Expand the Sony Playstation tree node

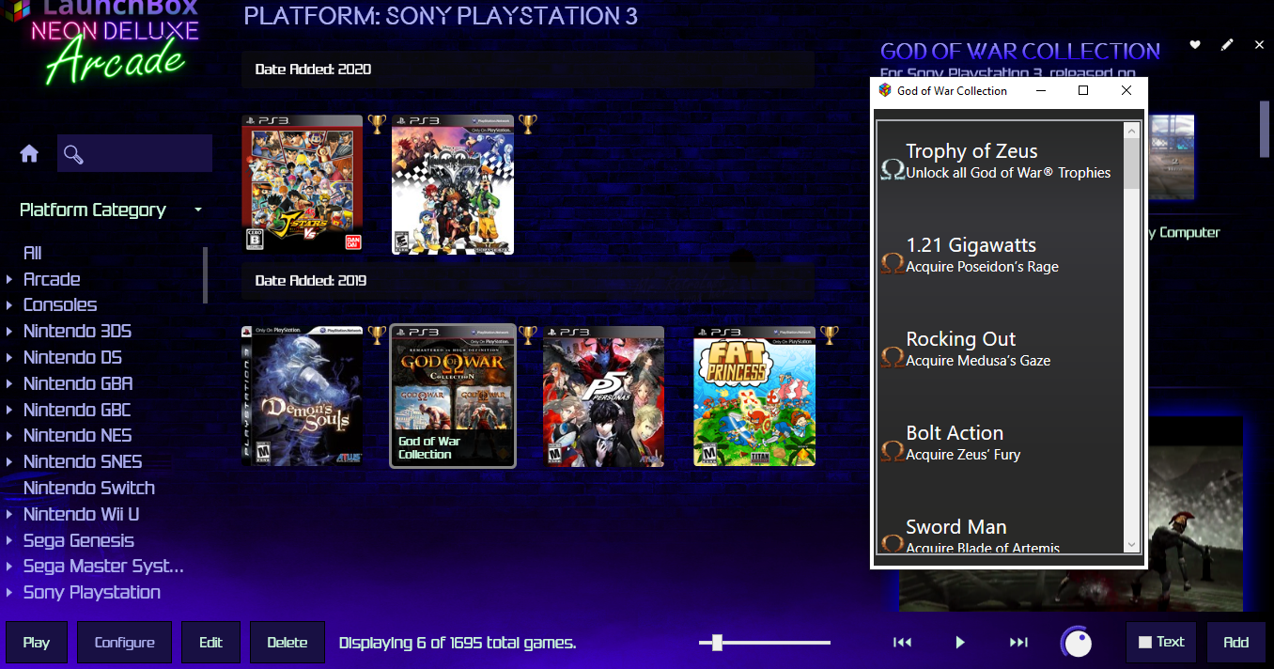point(9,593)
